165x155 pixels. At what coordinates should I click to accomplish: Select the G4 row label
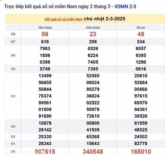pos(13,96)
